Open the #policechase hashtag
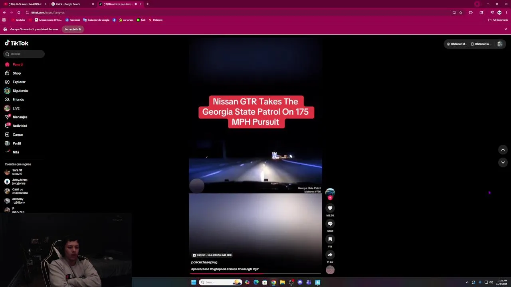The height and width of the screenshot is (287, 511). pyautogui.click(x=200, y=269)
